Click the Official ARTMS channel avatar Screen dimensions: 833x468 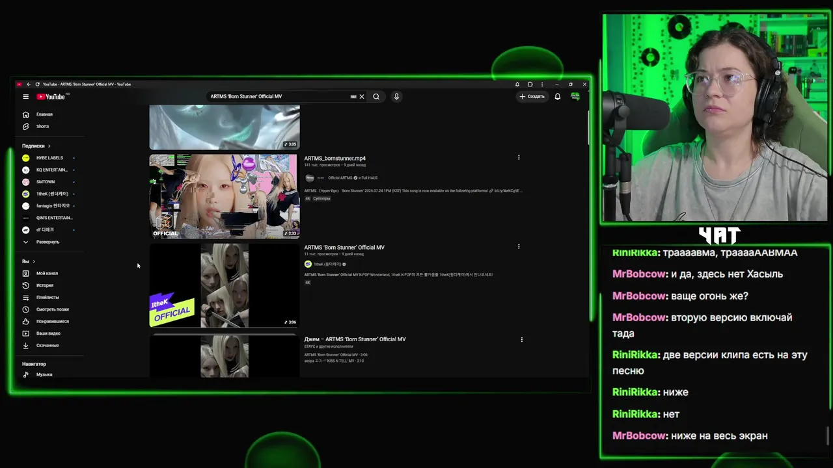tap(310, 178)
